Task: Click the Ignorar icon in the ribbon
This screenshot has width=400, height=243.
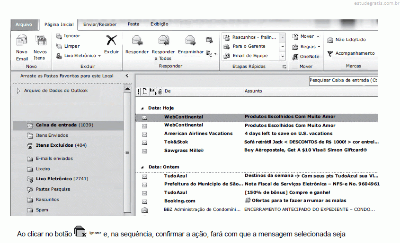Action: [59, 36]
